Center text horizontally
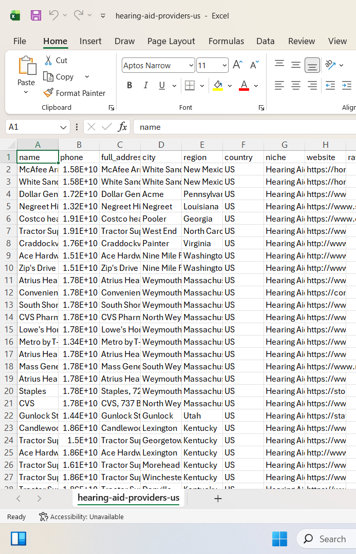The image size is (356, 554). coord(296,85)
